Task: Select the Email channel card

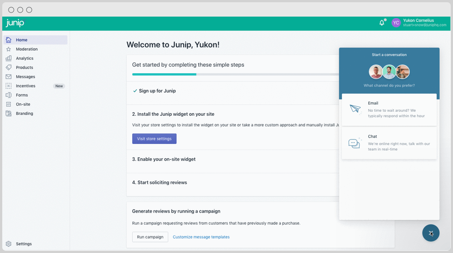Action: pyautogui.click(x=389, y=109)
